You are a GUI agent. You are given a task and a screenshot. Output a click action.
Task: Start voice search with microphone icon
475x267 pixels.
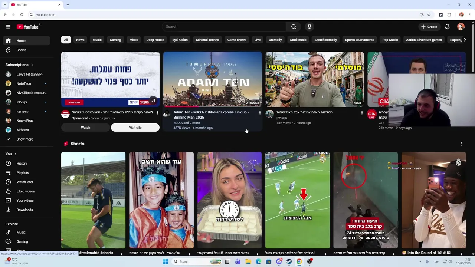309,27
